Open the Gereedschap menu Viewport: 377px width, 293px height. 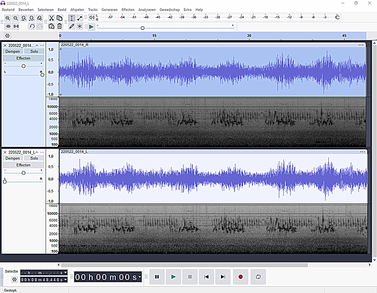click(170, 9)
